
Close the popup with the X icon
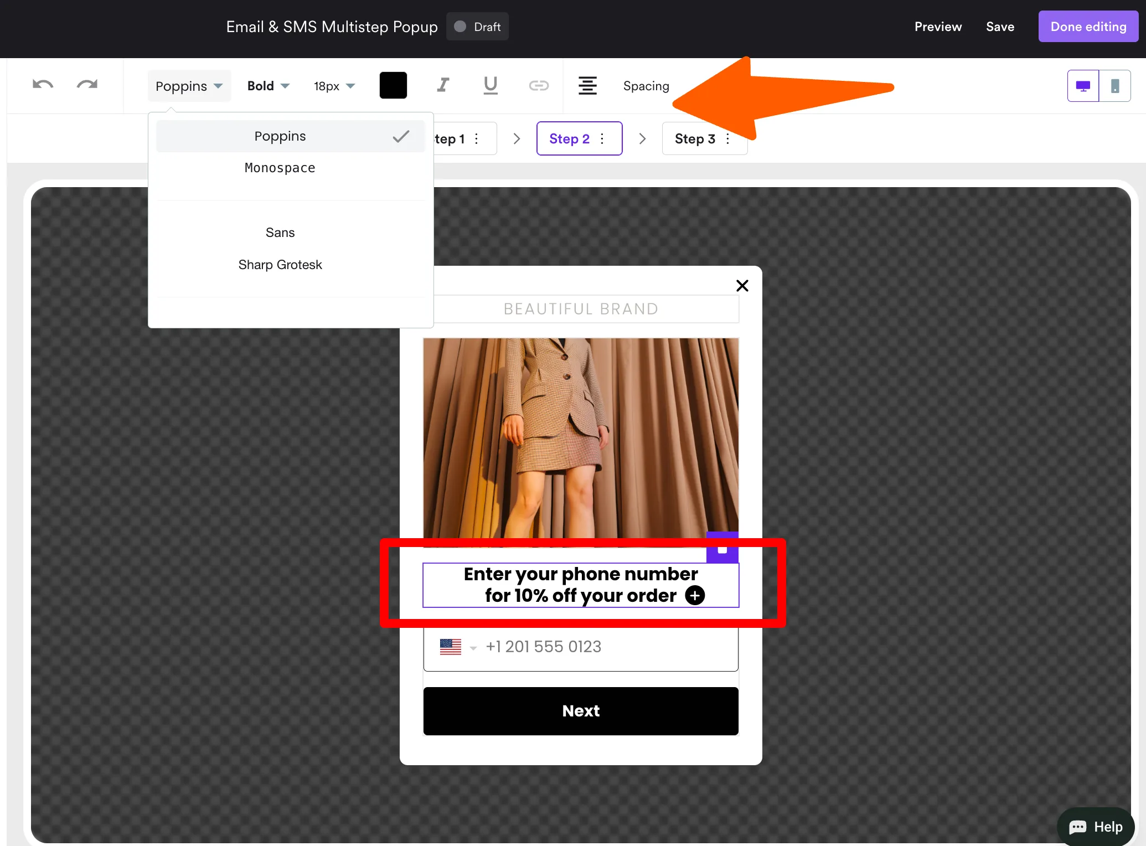point(742,286)
